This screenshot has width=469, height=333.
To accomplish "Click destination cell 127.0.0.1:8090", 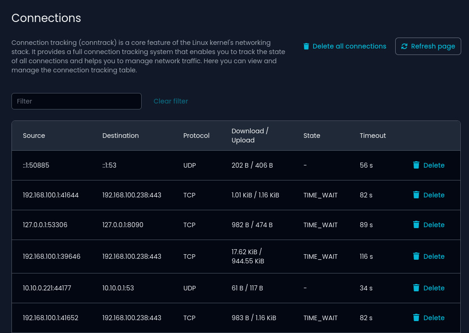I will (122, 225).
